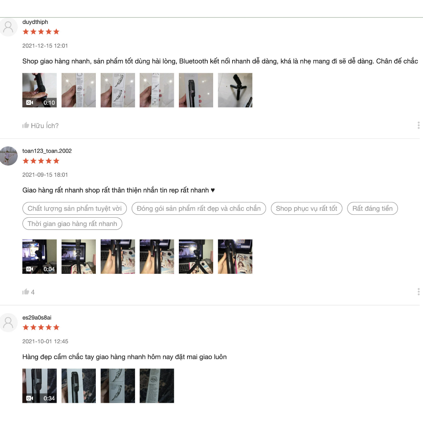Image resolution: width=423 pixels, height=423 pixels.
Task: Like toan123_toan.2002's review with thumbs-up showing 4
Action: [26, 292]
